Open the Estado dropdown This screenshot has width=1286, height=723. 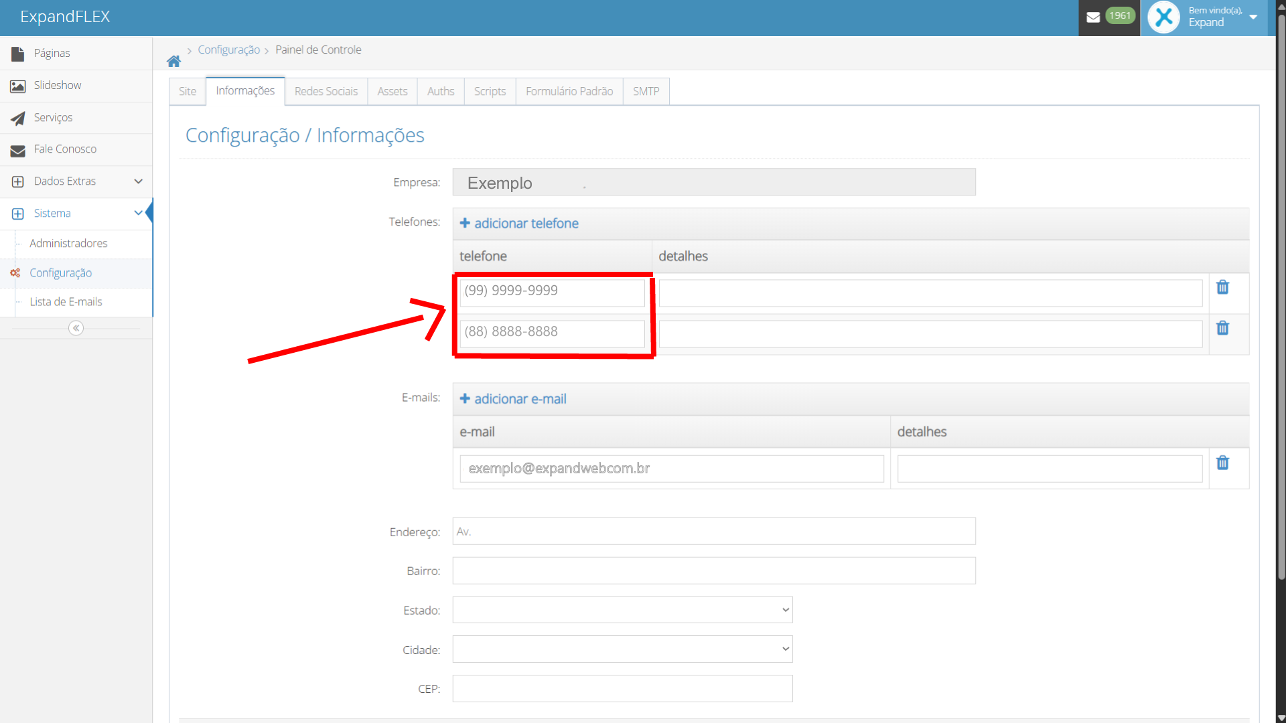click(x=622, y=610)
